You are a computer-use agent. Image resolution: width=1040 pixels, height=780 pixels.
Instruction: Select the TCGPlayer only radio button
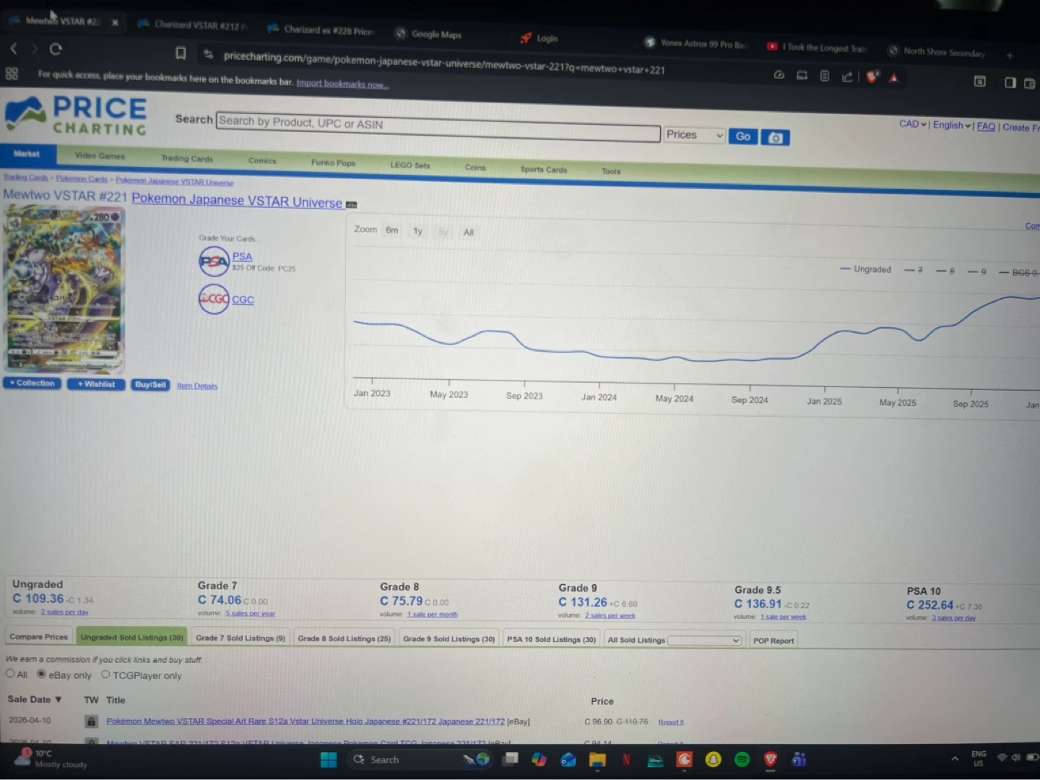(105, 675)
